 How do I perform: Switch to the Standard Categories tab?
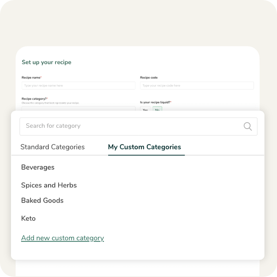(x=52, y=147)
